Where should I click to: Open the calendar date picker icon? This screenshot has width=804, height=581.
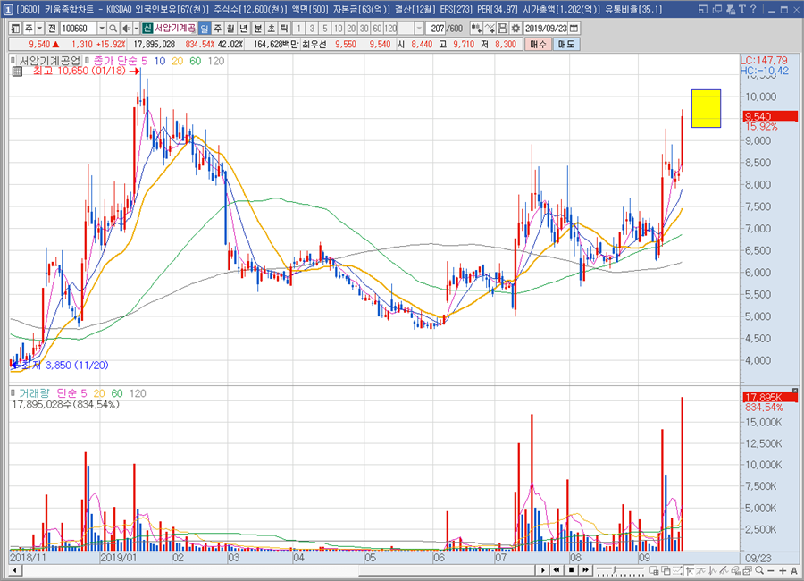(574, 29)
